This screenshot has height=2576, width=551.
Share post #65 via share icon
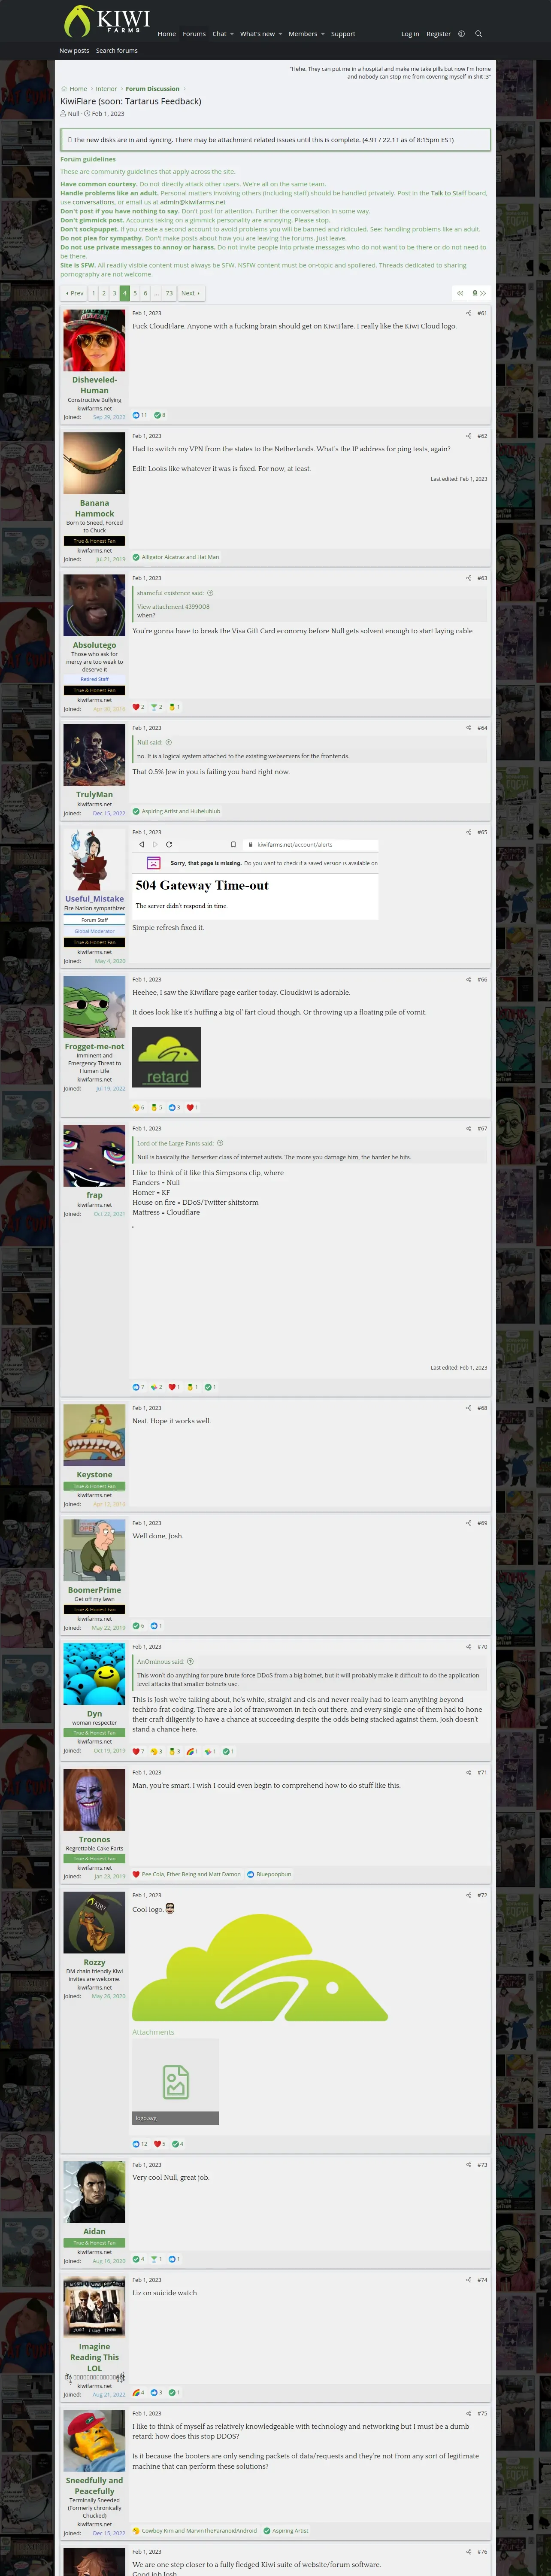468,832
